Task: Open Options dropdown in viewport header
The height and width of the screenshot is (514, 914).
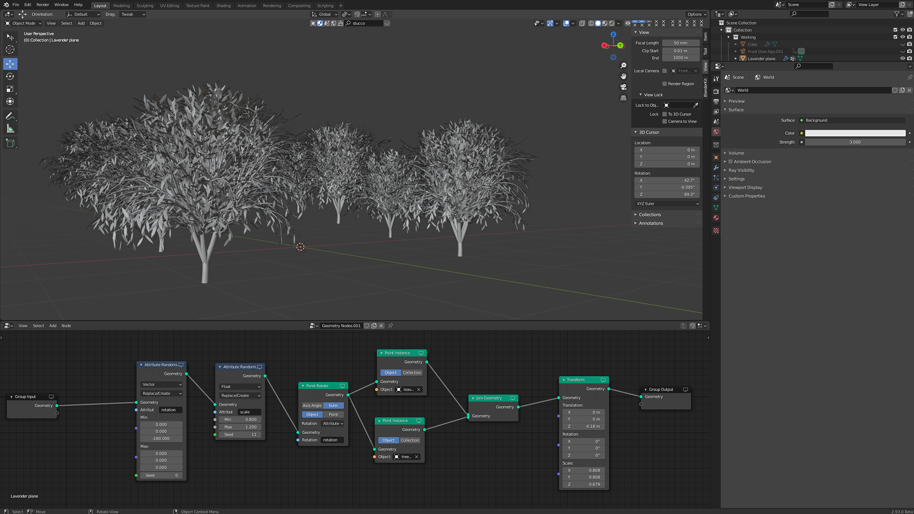Action: tap(696, 14)
